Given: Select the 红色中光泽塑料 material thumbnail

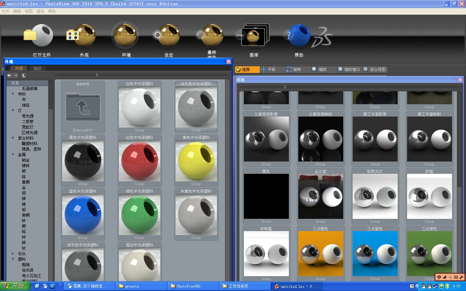Looking at the screenshot, I should [140, 161].
